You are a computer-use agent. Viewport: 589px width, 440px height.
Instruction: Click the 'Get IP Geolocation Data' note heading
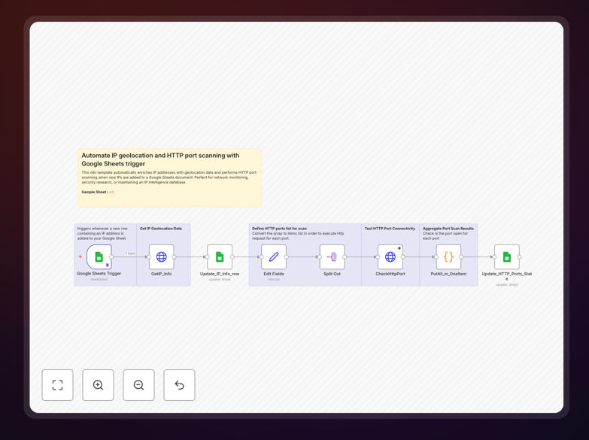pyautogui.click(x=161, y=229)
